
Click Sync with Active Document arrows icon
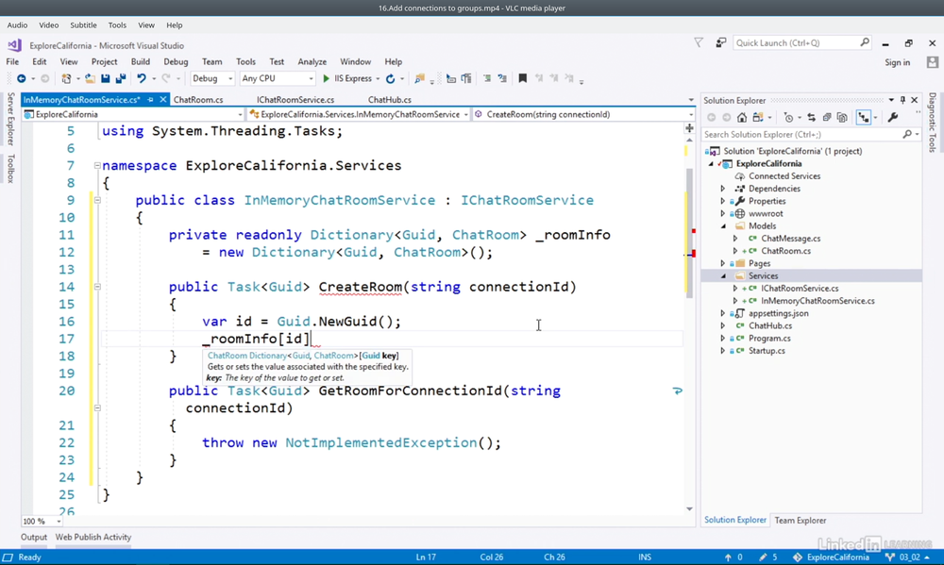click(x=812, y=117)
